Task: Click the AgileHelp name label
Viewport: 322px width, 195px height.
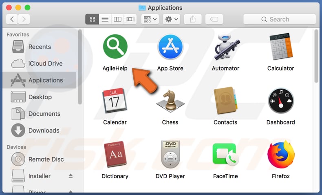Action: tap(115, 68)
